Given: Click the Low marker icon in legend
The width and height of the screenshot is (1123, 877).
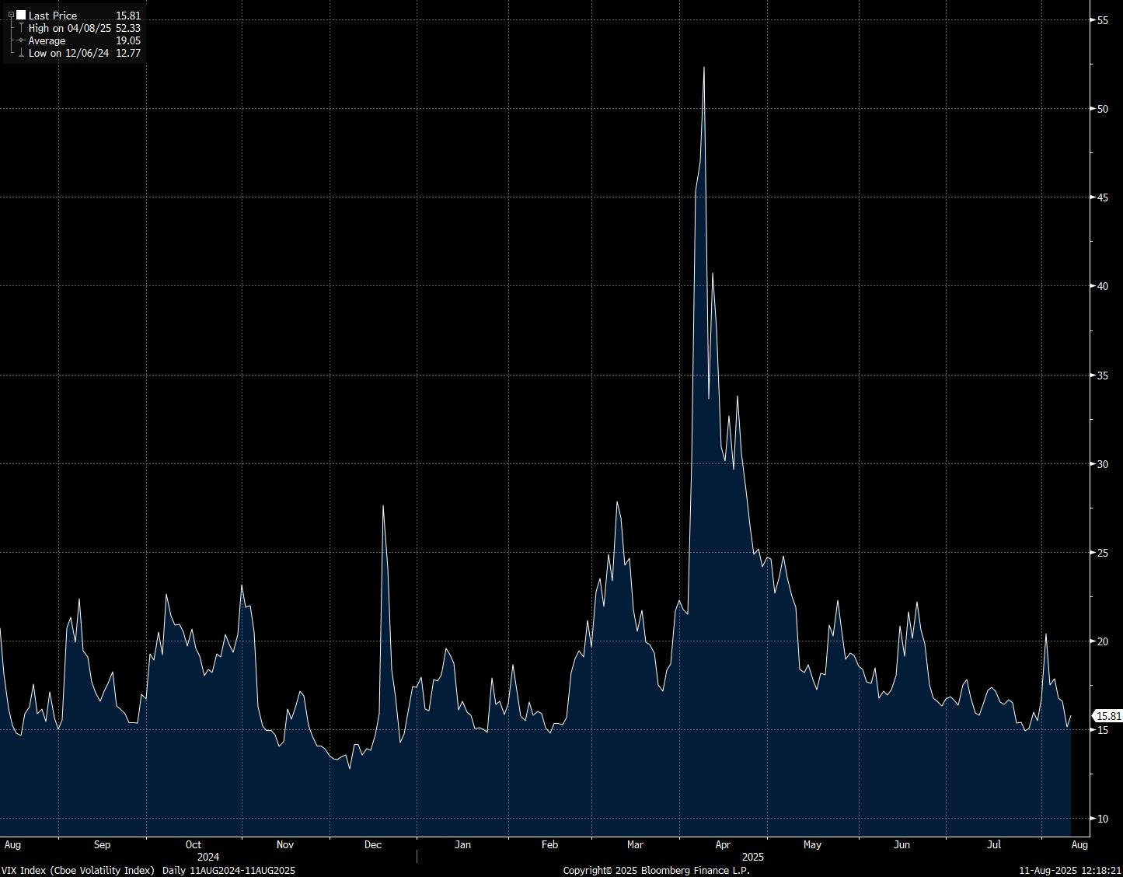Looking at the screenshot, I should click(21, 53).
